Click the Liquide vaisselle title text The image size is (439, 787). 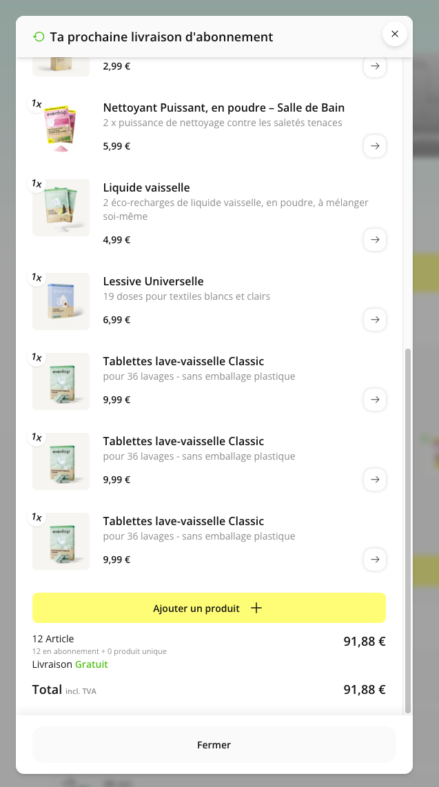click(x=146, y=187)
